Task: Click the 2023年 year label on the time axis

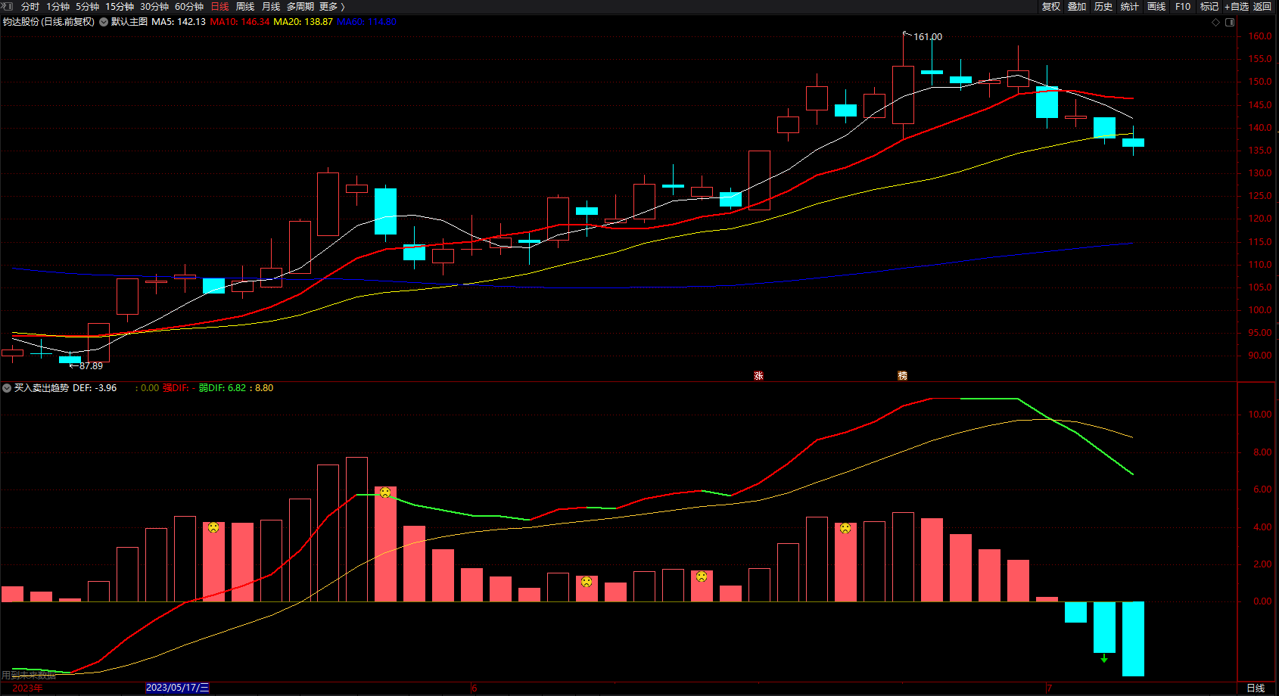Action: 27,688
